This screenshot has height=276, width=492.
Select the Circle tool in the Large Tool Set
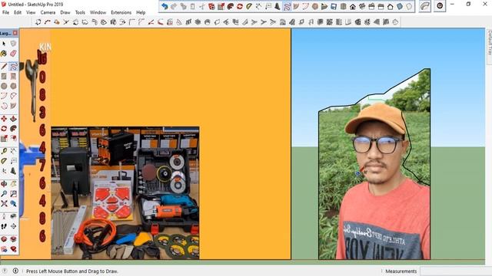point(4,86)
